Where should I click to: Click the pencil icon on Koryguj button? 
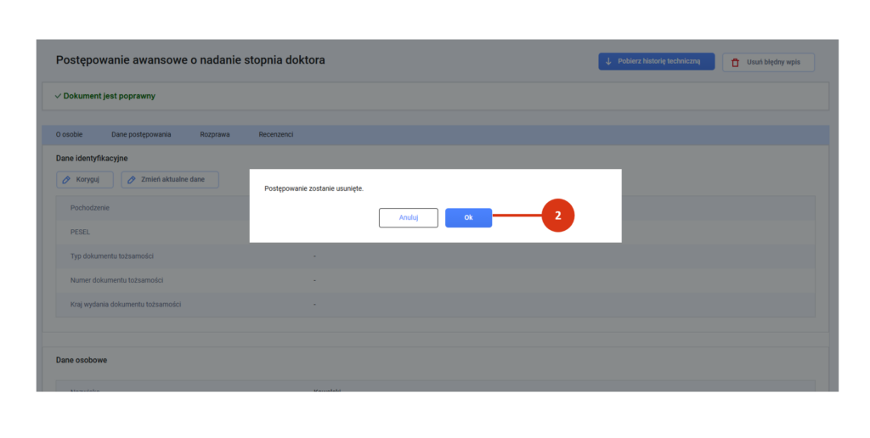(x=67, y=180)
